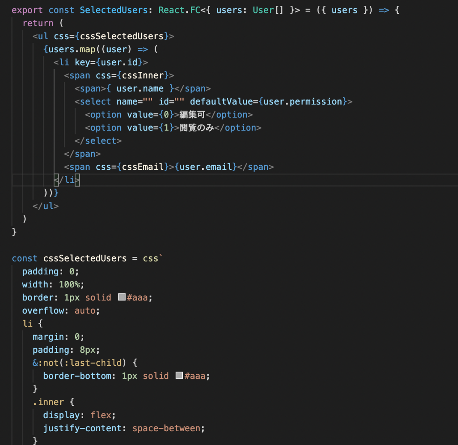Click the 'padding: 0;' line
This screenshot has width=458, height=445.
pyautogui.click(x=50, y=271)
